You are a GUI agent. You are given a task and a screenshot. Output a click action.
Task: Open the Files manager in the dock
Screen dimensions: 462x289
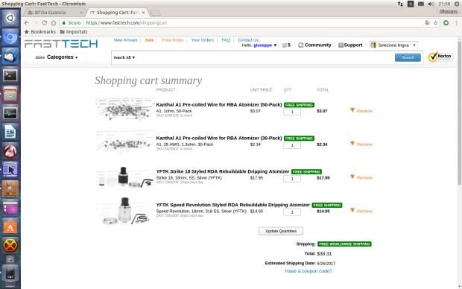coord(10,94)
